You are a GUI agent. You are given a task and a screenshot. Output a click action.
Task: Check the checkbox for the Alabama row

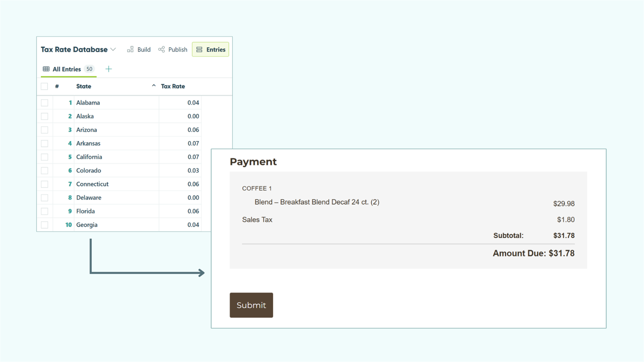(x=44, y=103)
